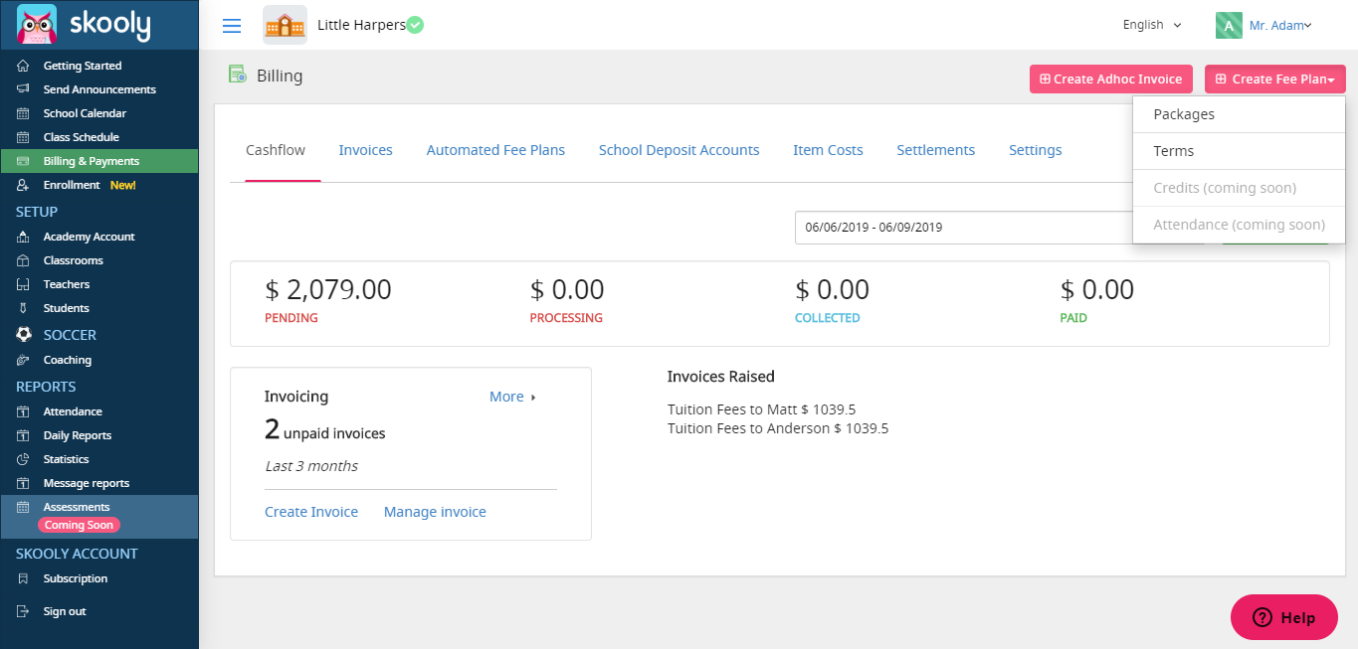
Task: Click the Statistics pie chart icon
Action: [x=23, y=459]
